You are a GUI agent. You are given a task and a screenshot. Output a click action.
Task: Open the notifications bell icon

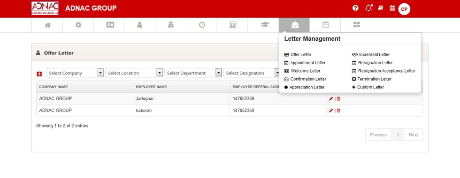(x=368, y=8)
